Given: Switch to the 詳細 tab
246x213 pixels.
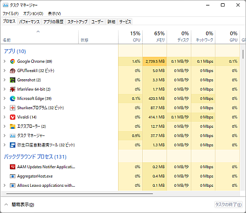Looking at the screenshot, I should pos(111,22).
